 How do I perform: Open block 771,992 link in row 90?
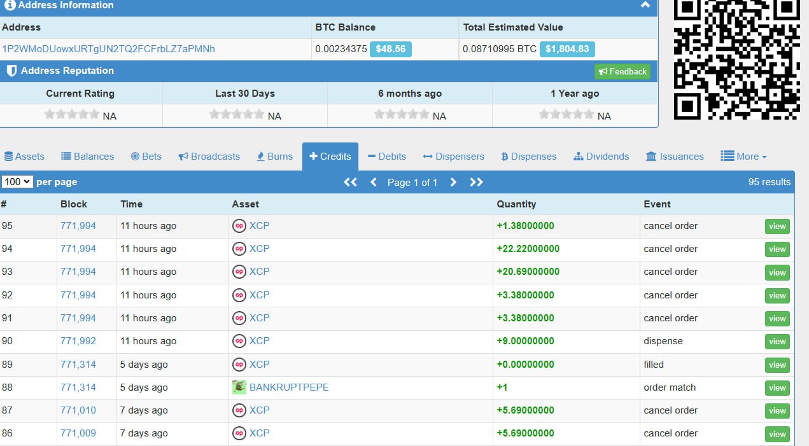(78, 341)
